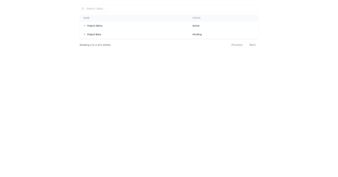
Task: Click the Previous pagination button
Action: (x=237, y=45)
